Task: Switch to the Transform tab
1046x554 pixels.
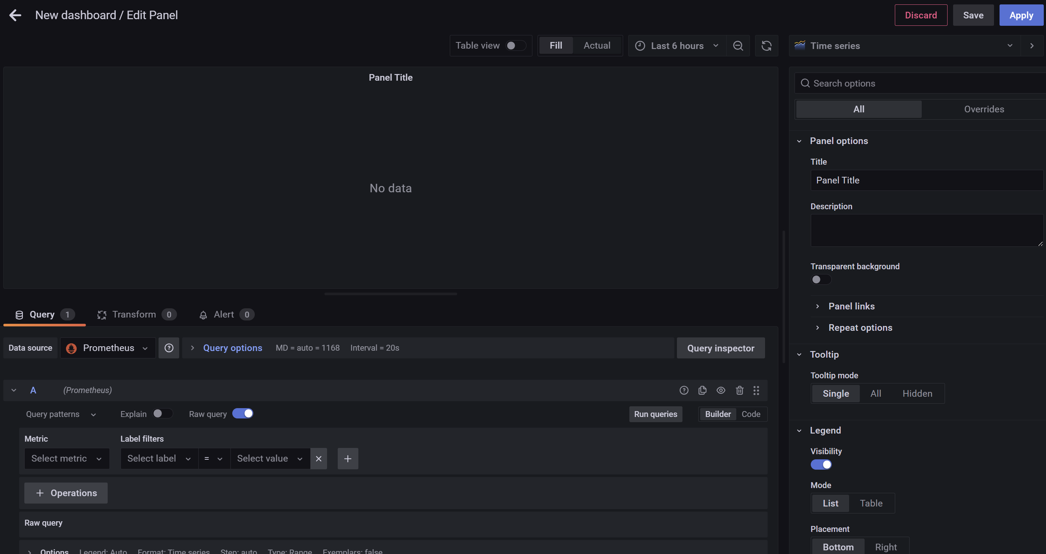Action: point(134,315)
